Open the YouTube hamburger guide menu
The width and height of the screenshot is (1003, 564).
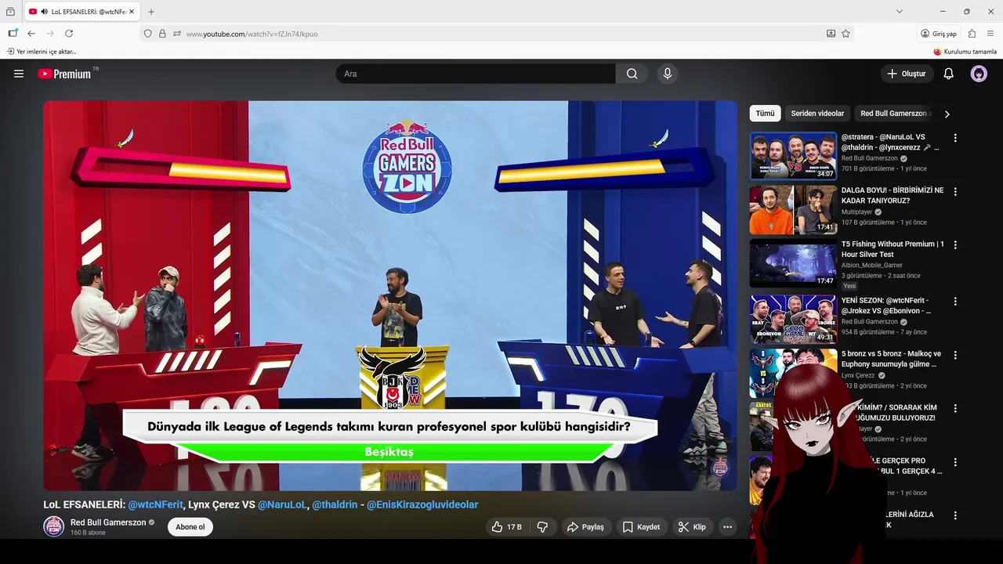(x=19, y=74)
